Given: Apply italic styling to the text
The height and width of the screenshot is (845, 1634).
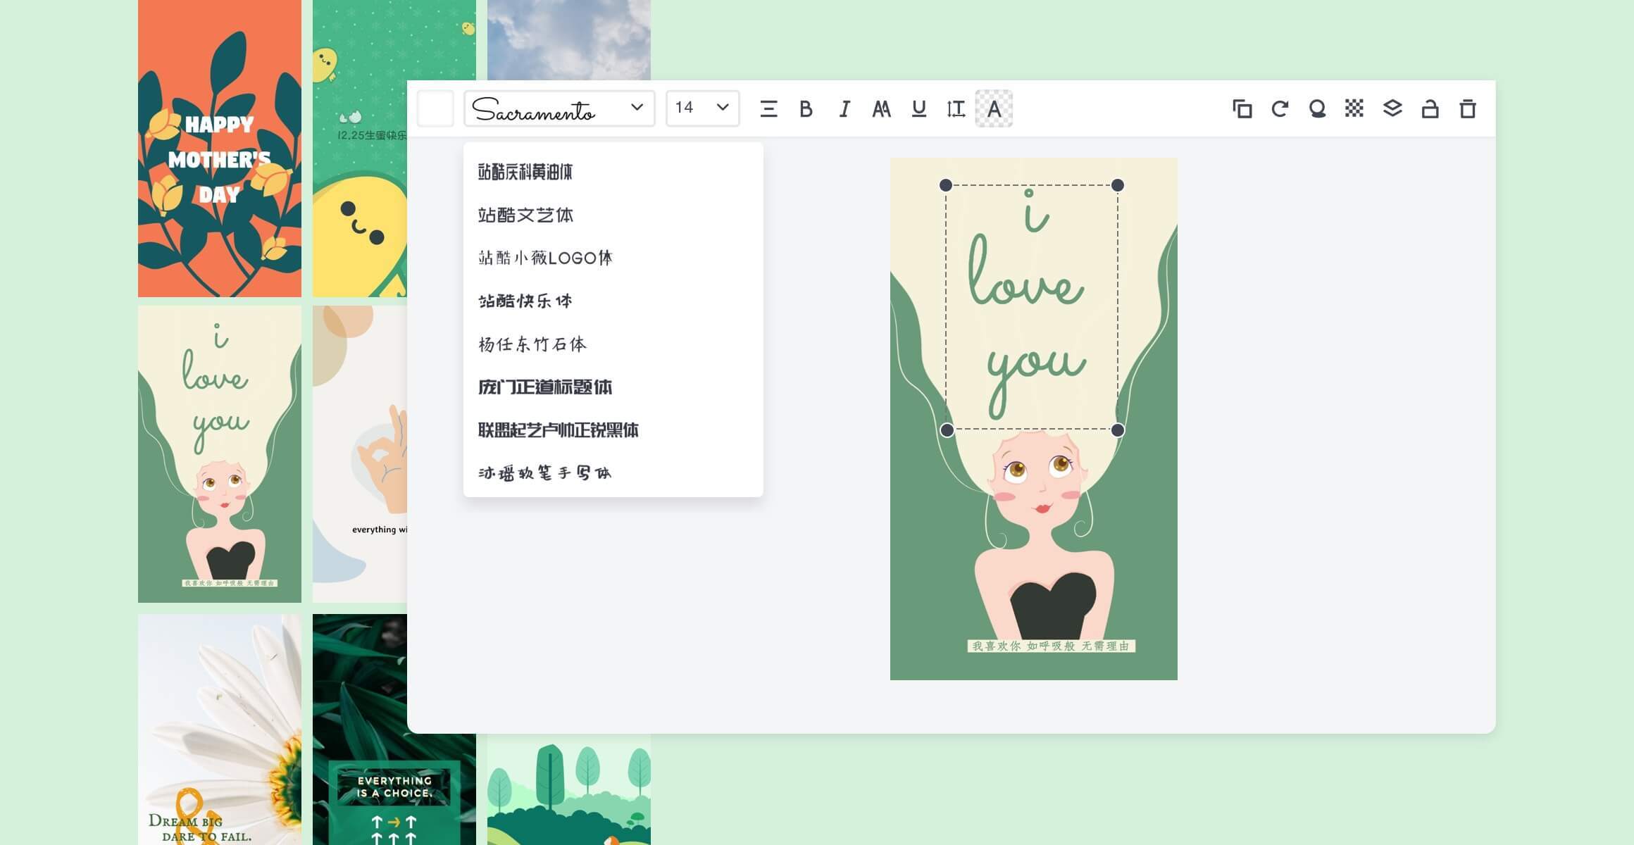Looking at the screenshot, I should [x=844, y=109].
